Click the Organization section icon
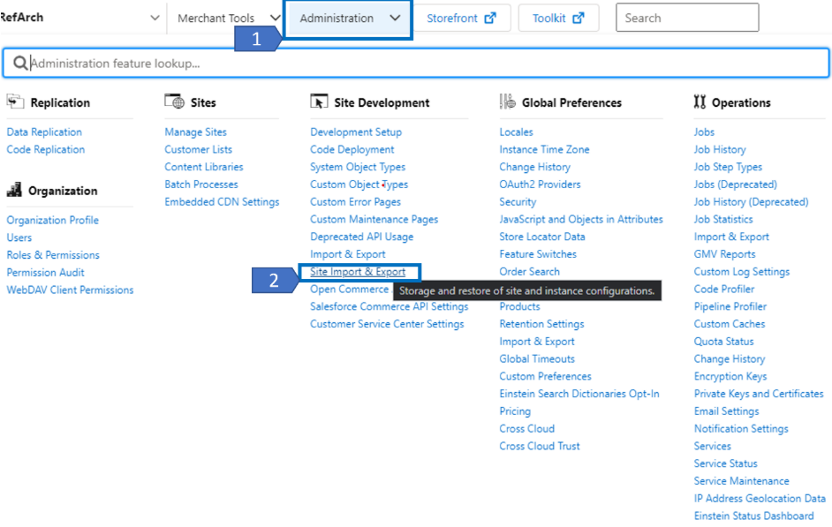The image size is (832, 527). 14,189
